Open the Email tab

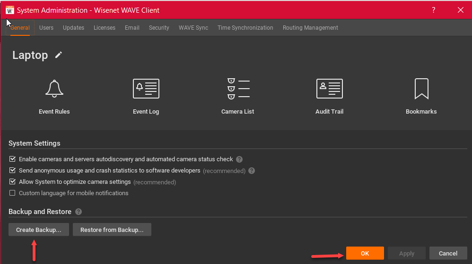coord(132,28)
